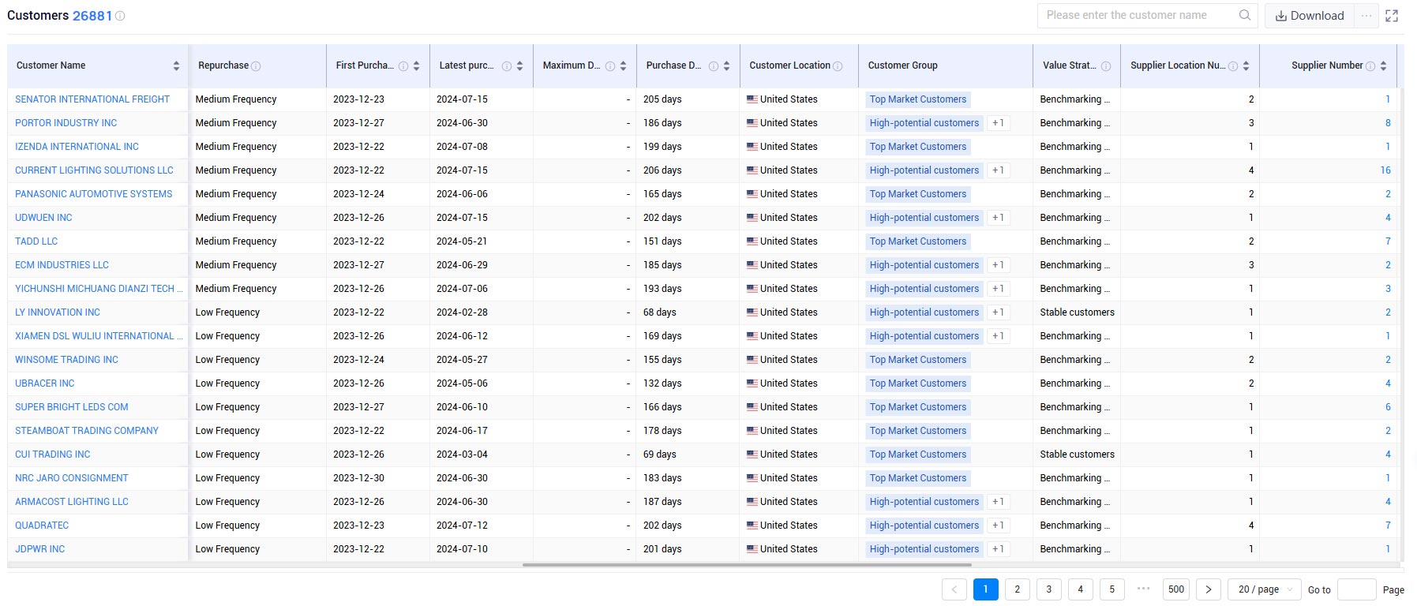Click horizontal table scrollbar

click(747, 565)
